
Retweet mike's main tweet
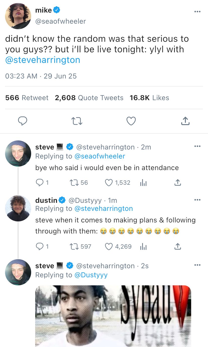tap(77, 121)
